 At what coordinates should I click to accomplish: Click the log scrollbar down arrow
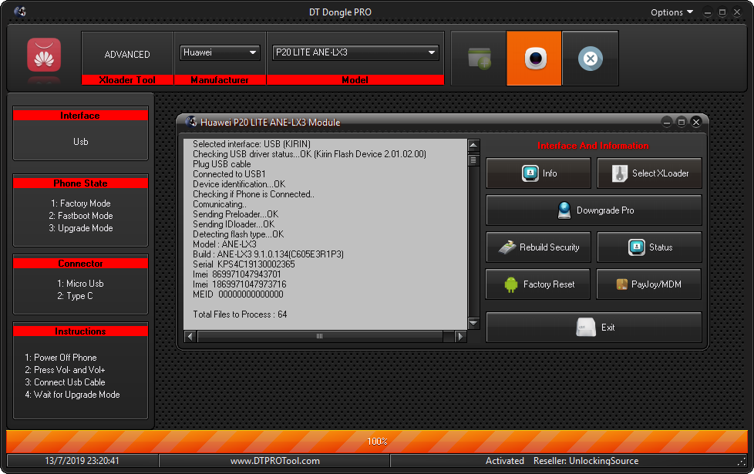tap(473, 323)
